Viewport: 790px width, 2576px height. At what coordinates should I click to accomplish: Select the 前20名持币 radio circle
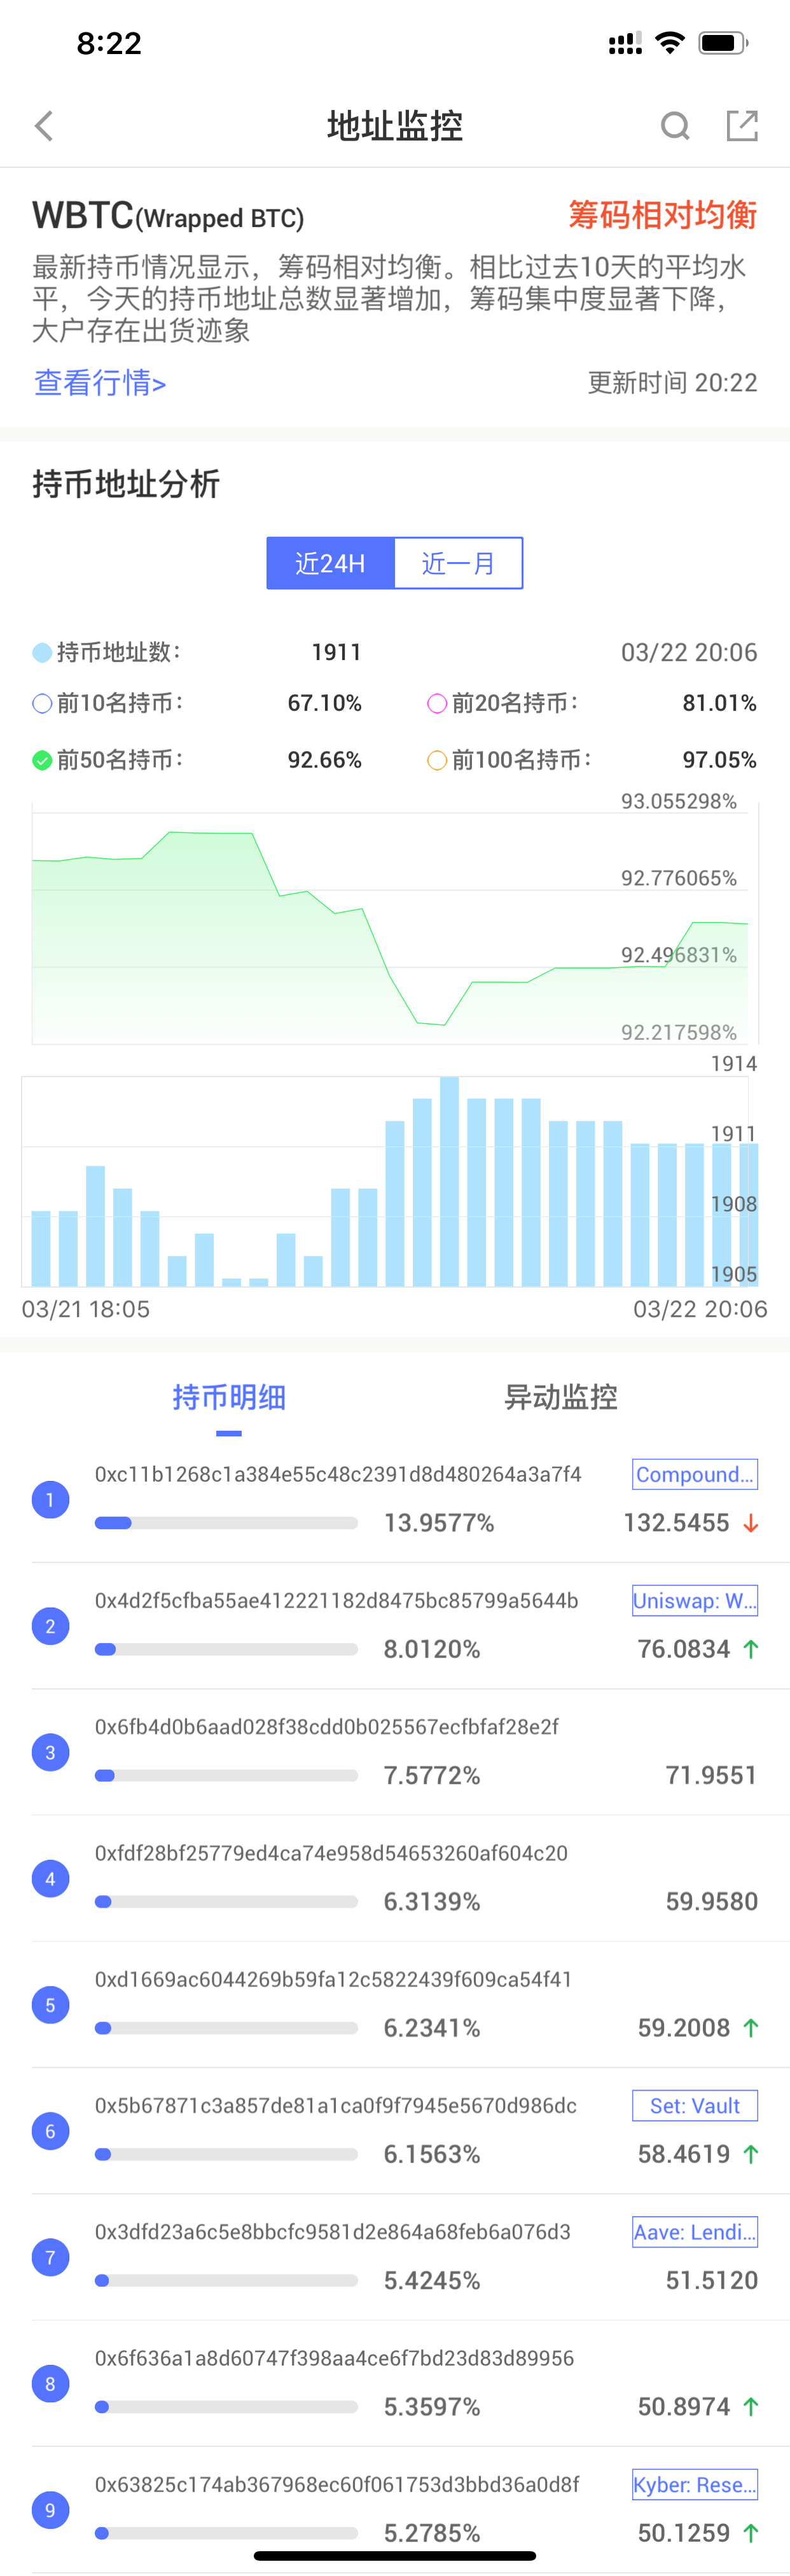click(437, 704)
